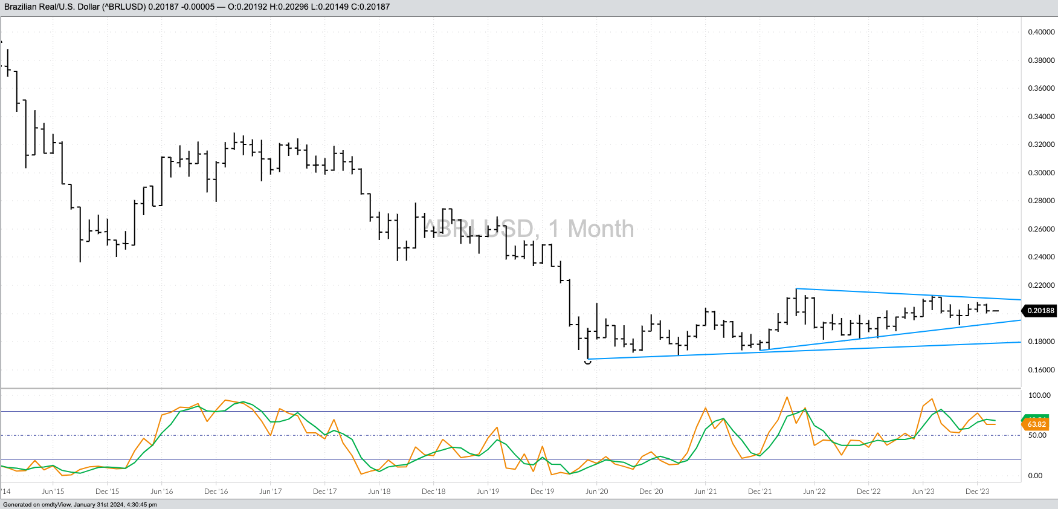1058x509 pixels.
Task: Click the Generated on cmdtyView footer text
Action: (x=80, y=505)
